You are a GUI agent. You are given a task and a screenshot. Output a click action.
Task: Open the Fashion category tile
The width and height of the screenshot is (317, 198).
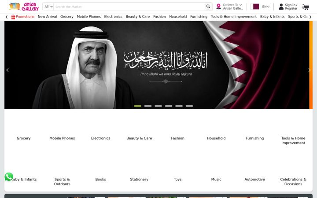coord(178,138)
